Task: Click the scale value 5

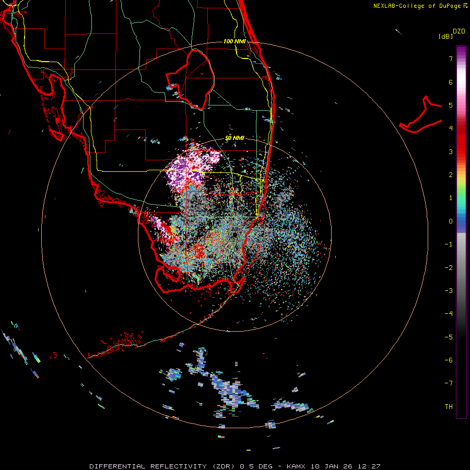Action: point(451,105)
